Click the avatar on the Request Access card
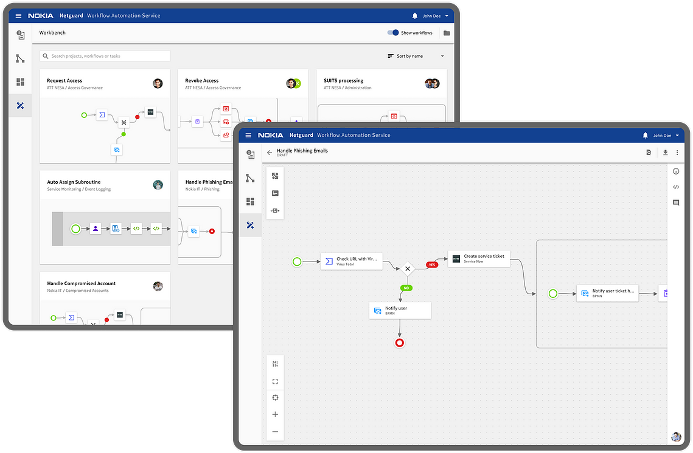Screen dimensions: 693x453 [x=158, y=83]
